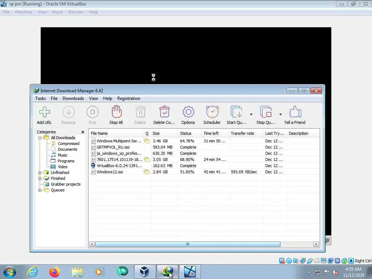Click the Delete trash icon
Image resolution: width=372 pixels, height=279 pixels.
coord(141,112)
